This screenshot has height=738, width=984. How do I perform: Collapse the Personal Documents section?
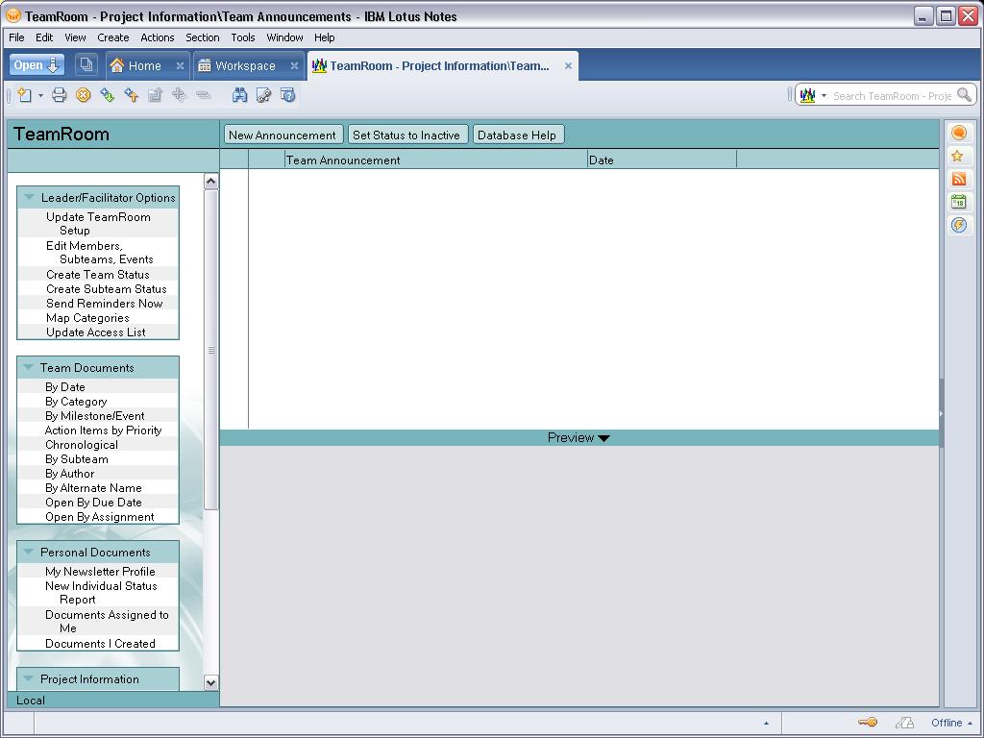(29, 552)
